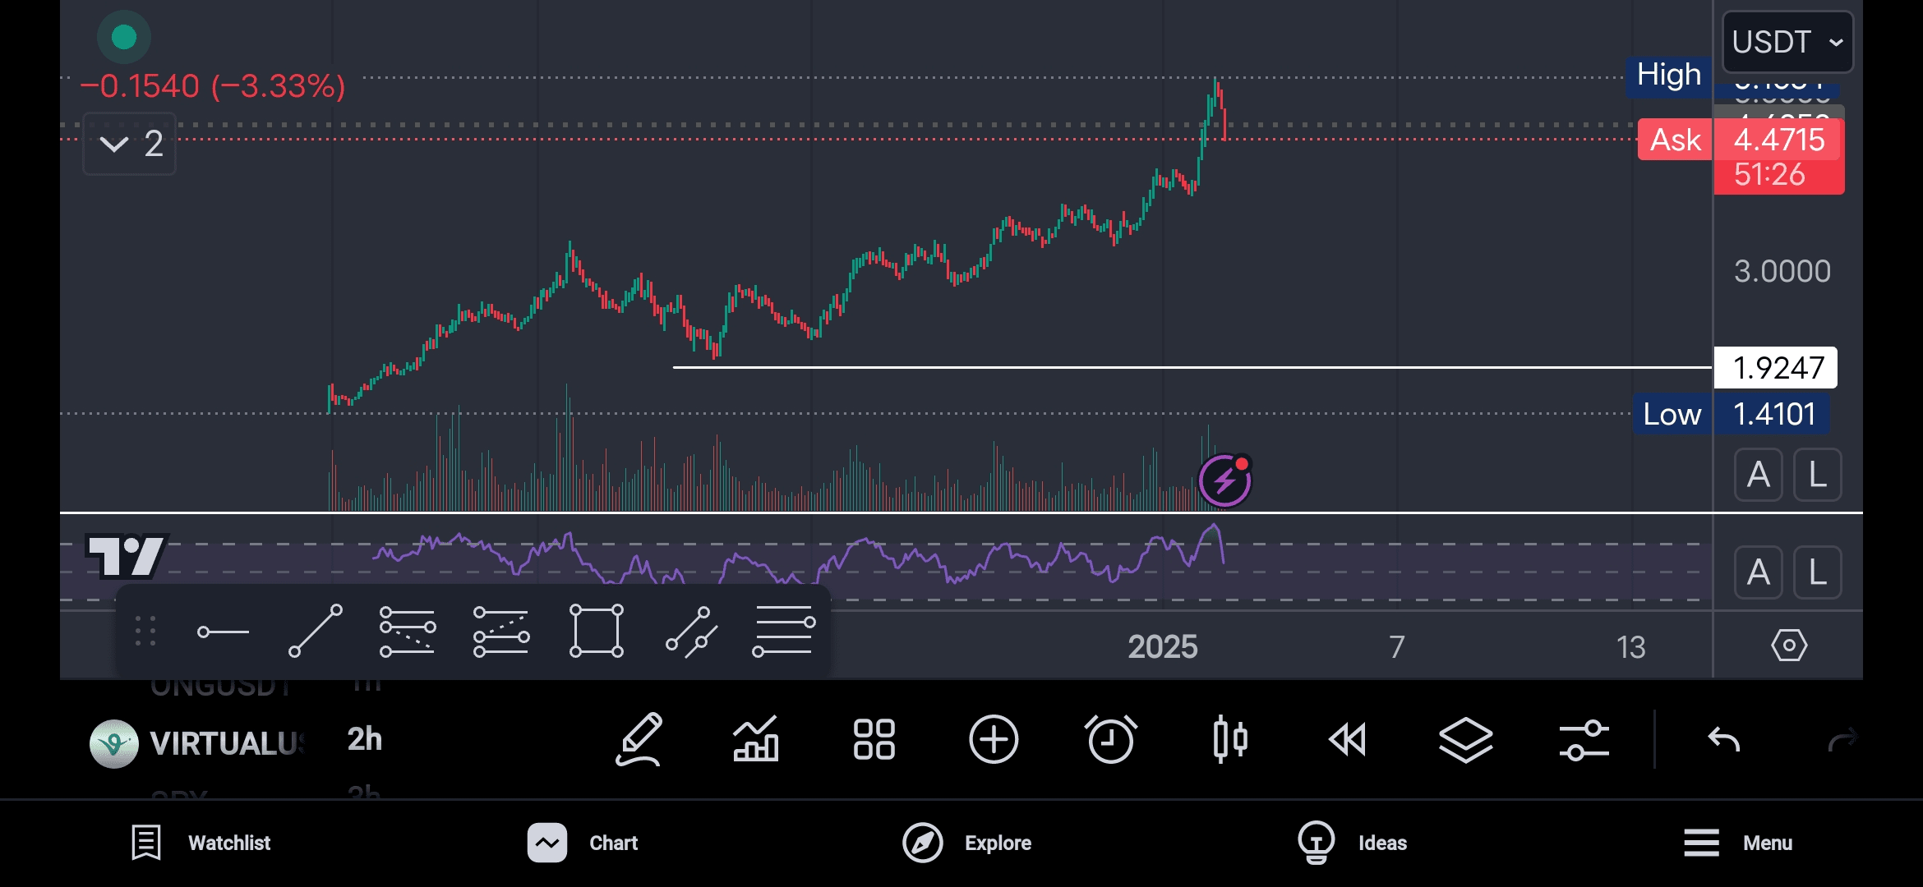Open candlestick chart type selector

(x=1230, y=740)
